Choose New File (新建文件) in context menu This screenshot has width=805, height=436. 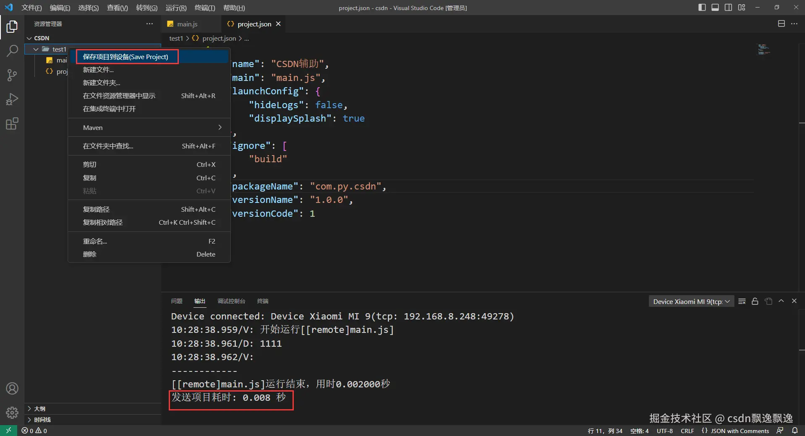pyautogui.click(x=149, y=70)
